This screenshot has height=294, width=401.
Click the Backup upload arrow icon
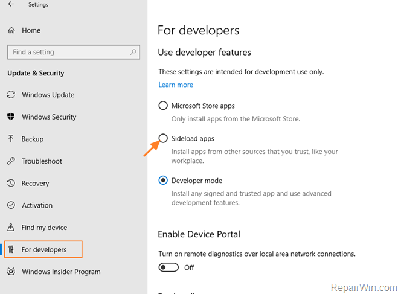point(11,139)
